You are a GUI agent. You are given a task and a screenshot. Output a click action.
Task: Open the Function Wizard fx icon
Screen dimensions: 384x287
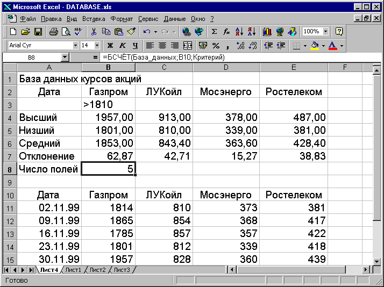(226, 32)
